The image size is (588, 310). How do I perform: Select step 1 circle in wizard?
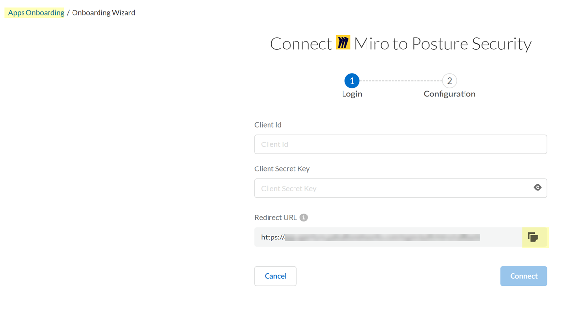pos(352,81)
